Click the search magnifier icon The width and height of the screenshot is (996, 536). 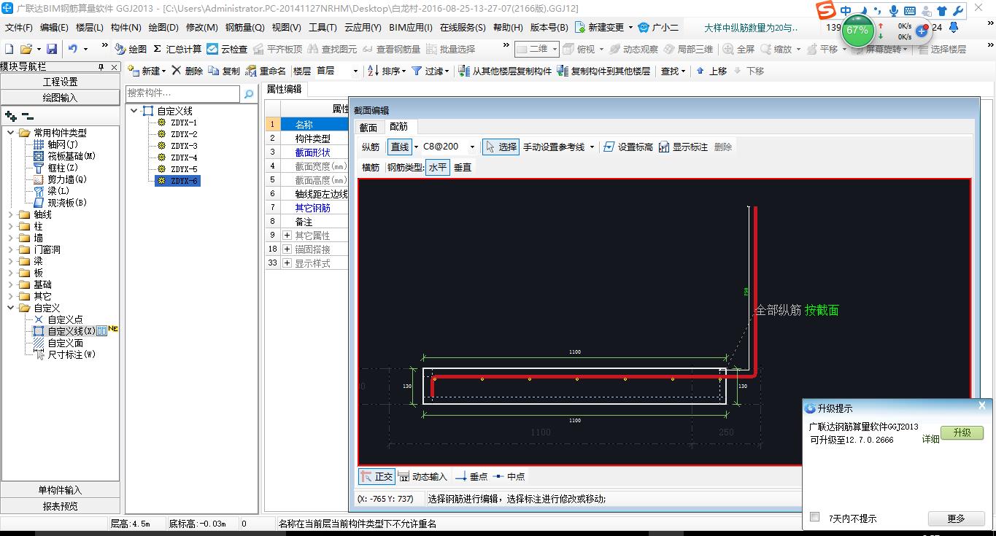tap(249, 93)
